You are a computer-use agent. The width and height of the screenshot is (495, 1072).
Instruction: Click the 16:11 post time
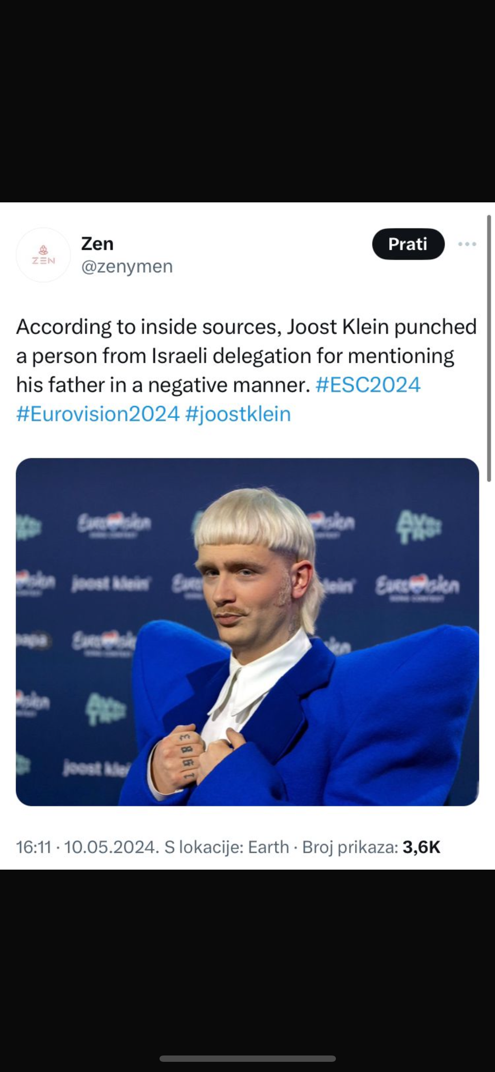34,847
